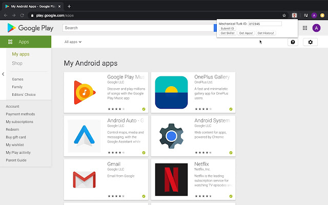This screenshot has width=328, height=205.
Task: Open Buy gift card link
Action: tap(16, 137)
